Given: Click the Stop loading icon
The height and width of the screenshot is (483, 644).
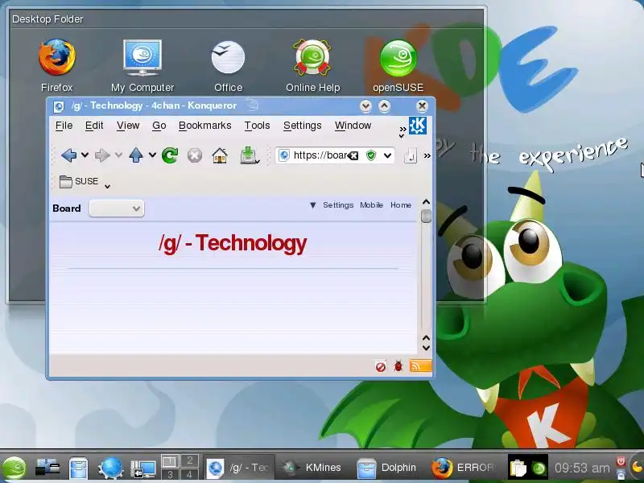Looking at the screenshot, I should coord(195,155).
